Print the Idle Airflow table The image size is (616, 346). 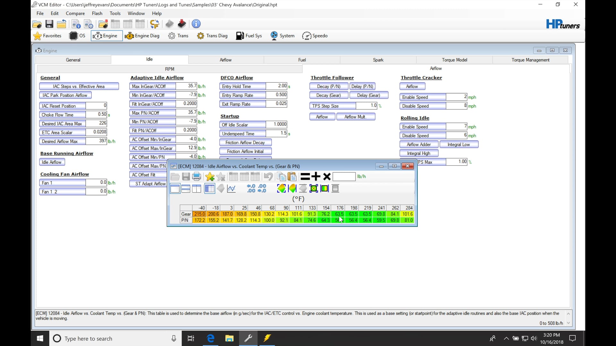tap(196, 177)
